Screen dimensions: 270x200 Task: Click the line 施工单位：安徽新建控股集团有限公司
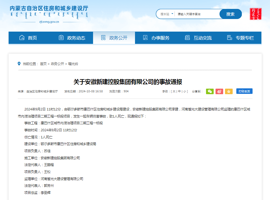click(x=52, y=158)
